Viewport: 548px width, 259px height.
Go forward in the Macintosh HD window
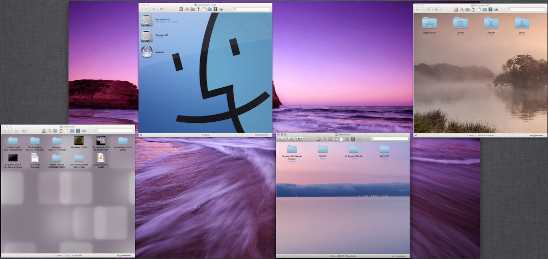click(x=422, y=9)
